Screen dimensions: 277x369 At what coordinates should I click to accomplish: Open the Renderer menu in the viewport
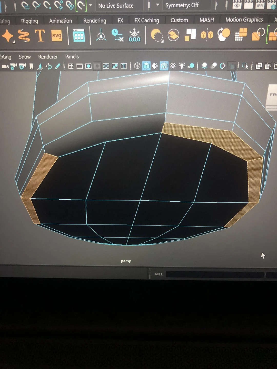[x=48, y=57]
